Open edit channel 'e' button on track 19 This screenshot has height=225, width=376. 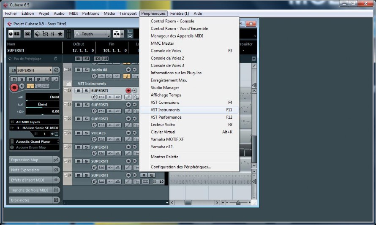94,111
